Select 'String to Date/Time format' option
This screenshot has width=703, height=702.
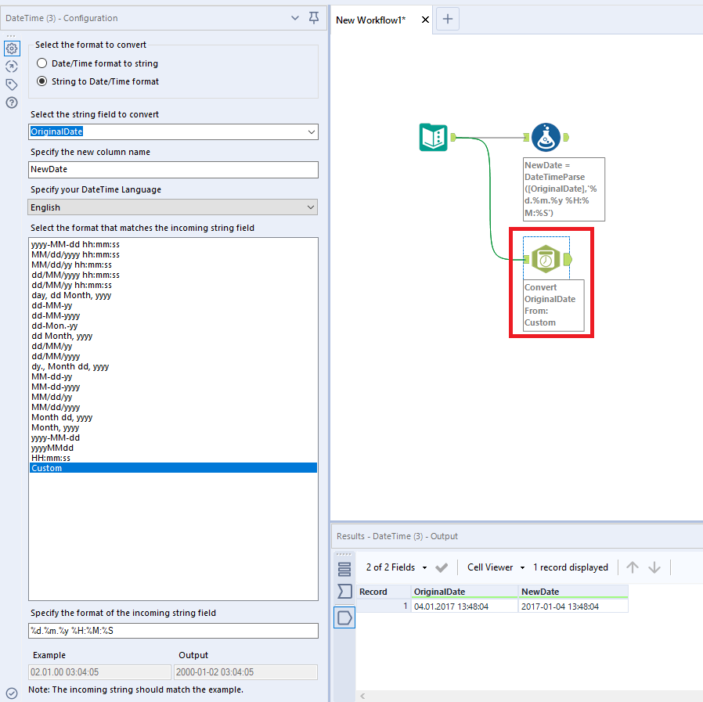(x=42, y=81)
